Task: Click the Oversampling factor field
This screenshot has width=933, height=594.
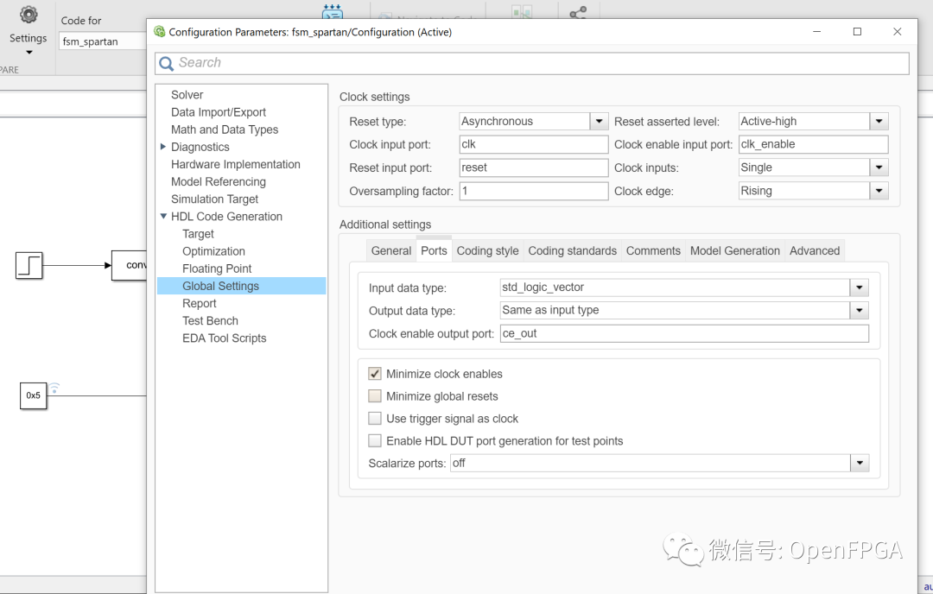Action: (x=534, y=191)
